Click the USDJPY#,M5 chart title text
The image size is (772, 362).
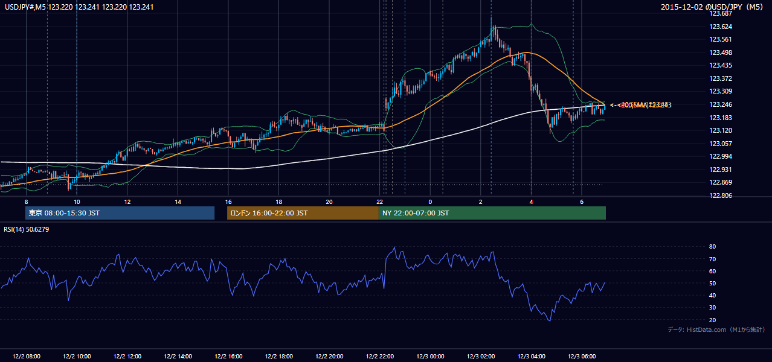pos(79,7)
